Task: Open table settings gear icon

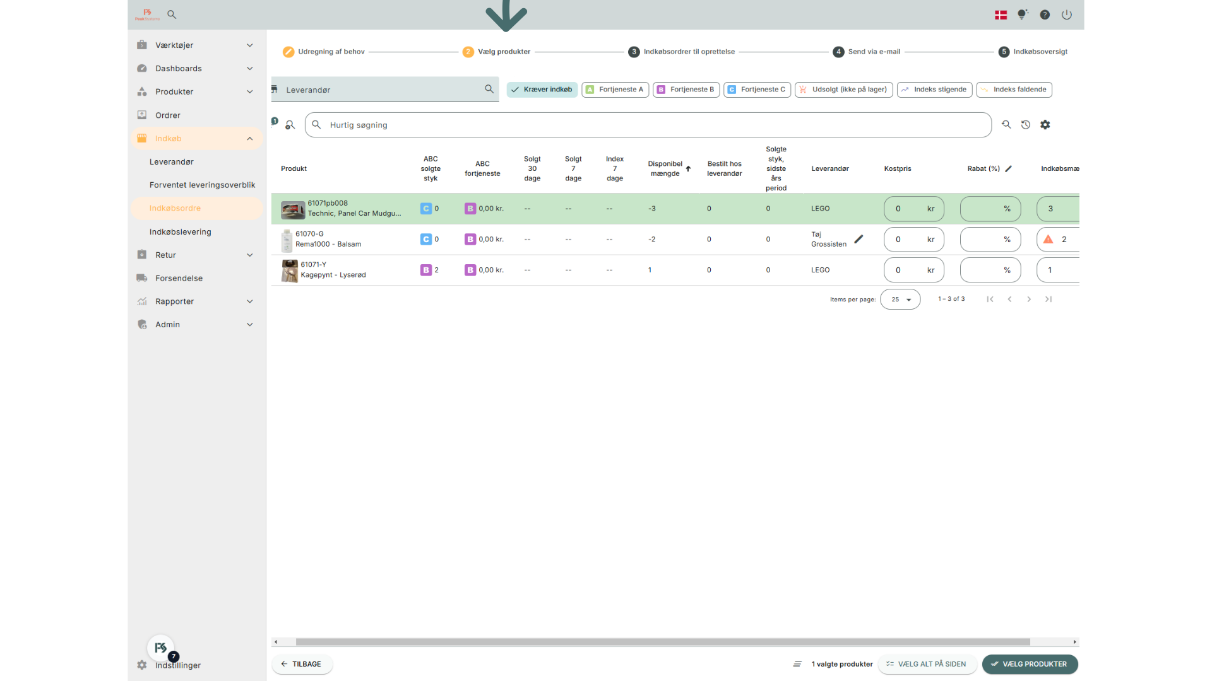Action: tap(1045, 125)
